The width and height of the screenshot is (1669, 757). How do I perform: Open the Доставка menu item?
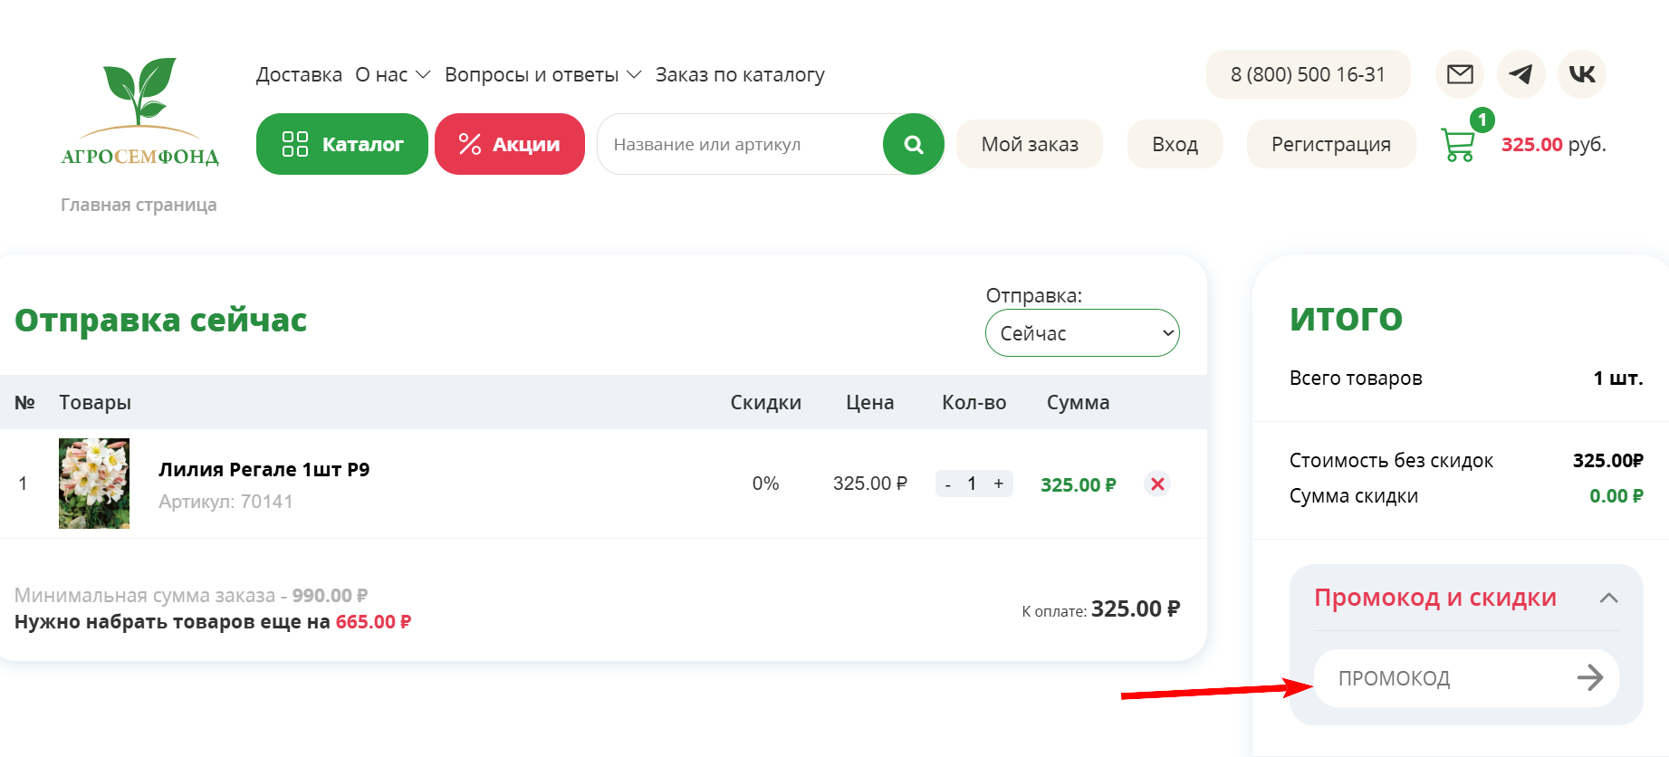click(x=299, y=74)
